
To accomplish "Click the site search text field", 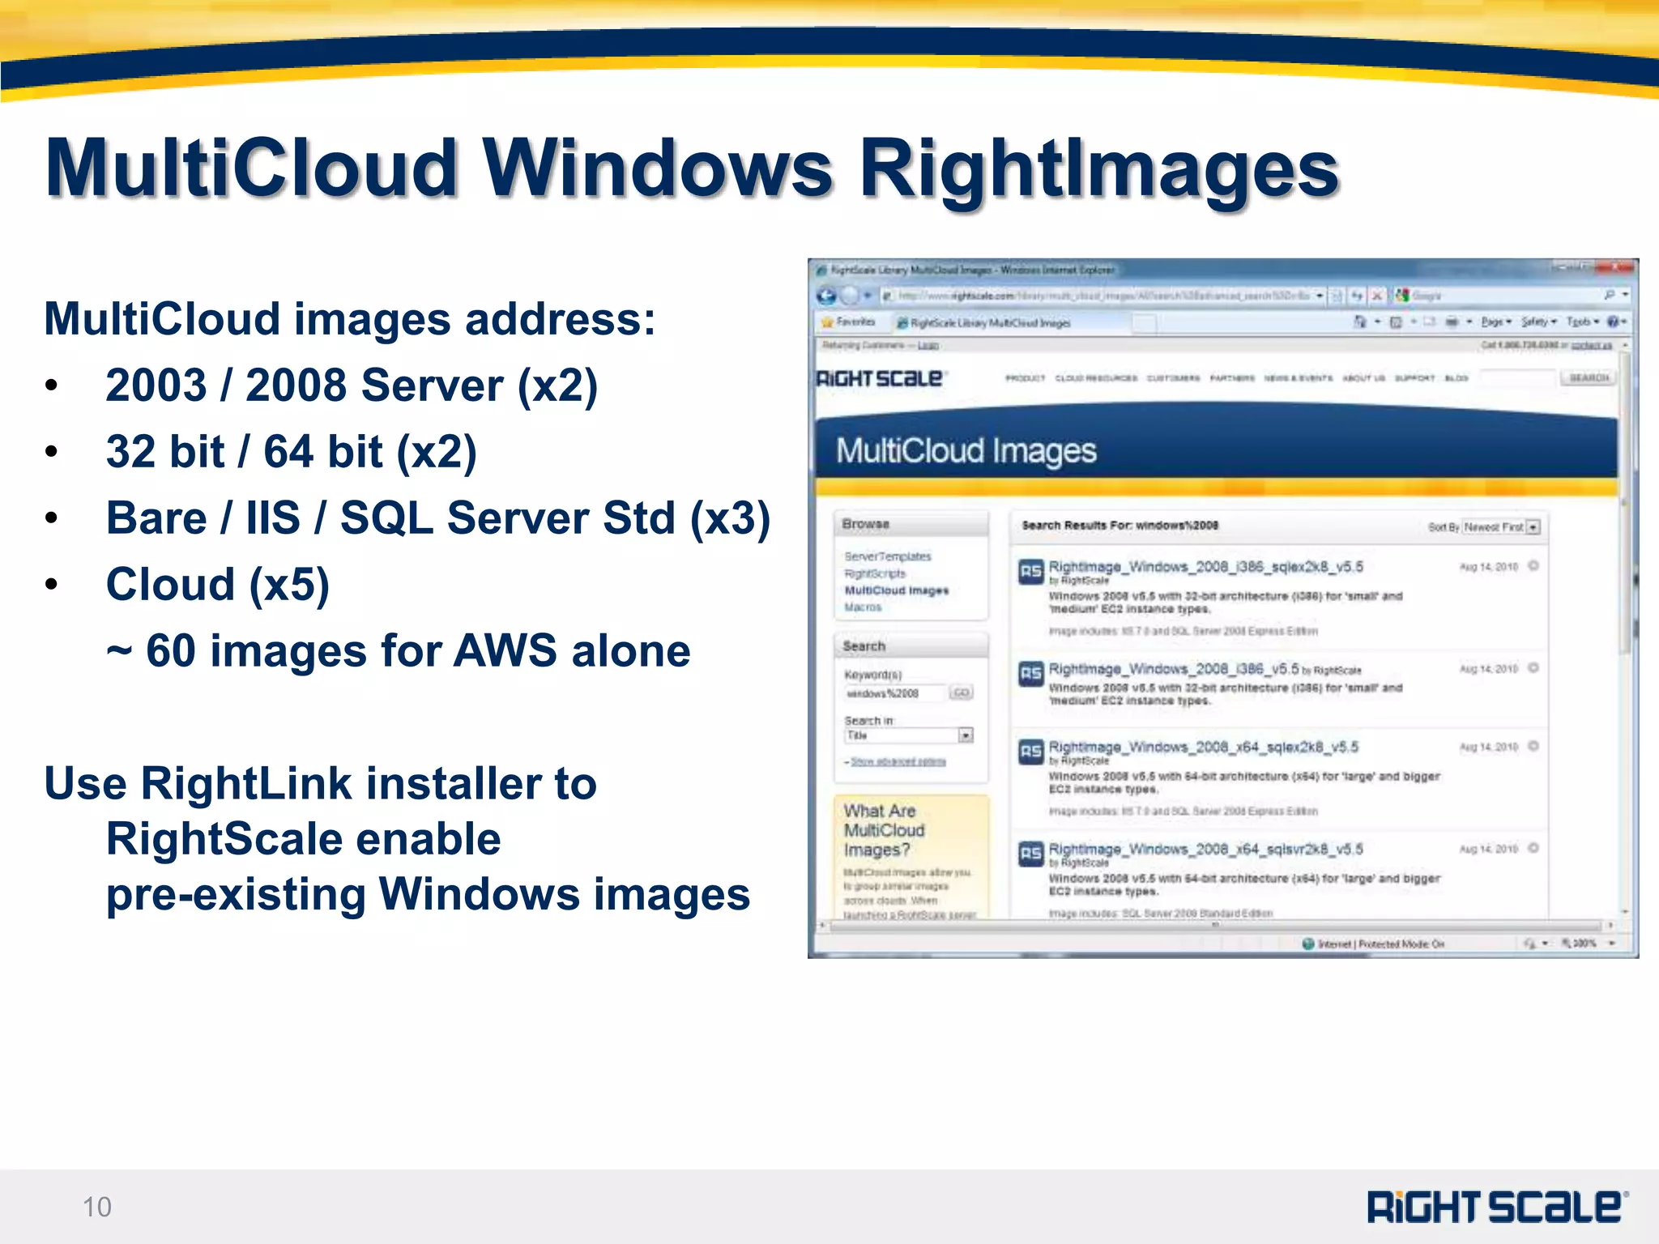I will click(1516, 378).
